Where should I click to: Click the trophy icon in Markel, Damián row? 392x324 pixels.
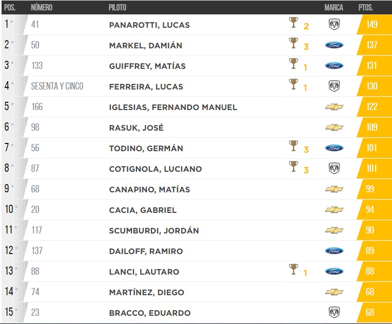294,43
